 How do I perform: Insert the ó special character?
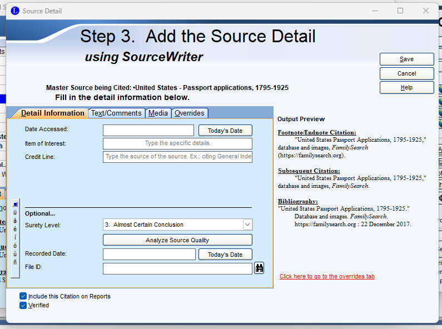click(15, 246)
